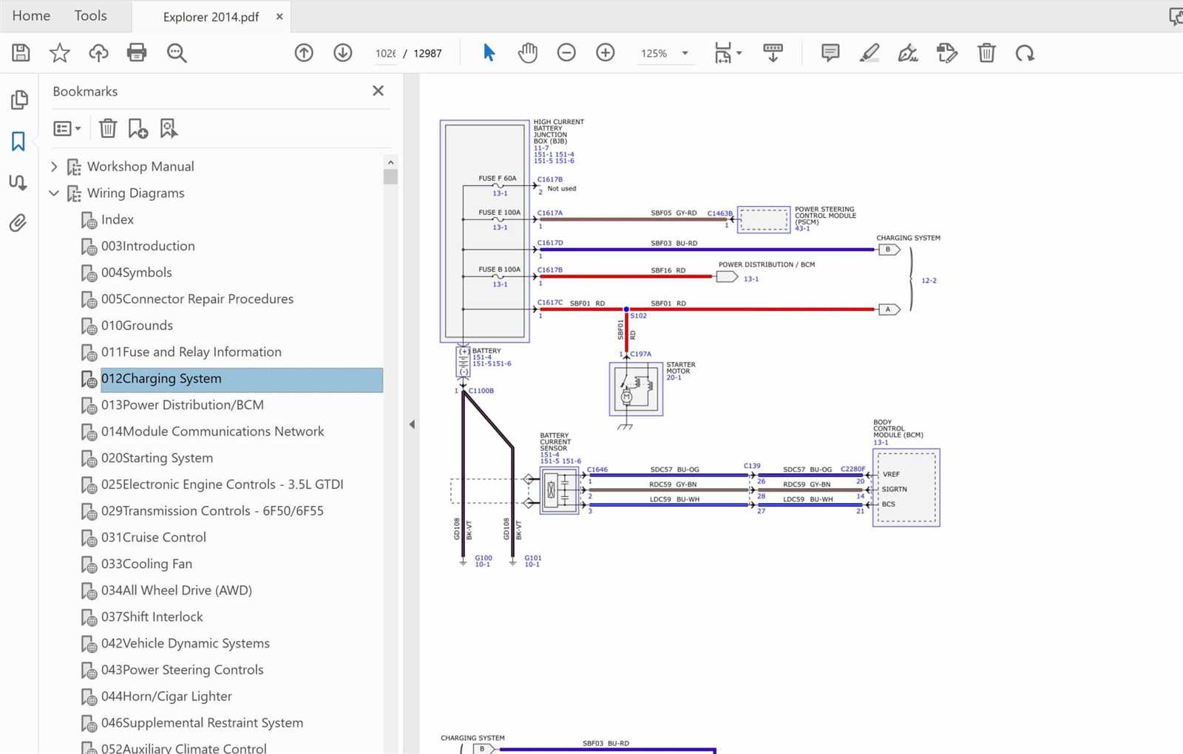Zoom in with the plus button
1183x754 pixels.
605,52
